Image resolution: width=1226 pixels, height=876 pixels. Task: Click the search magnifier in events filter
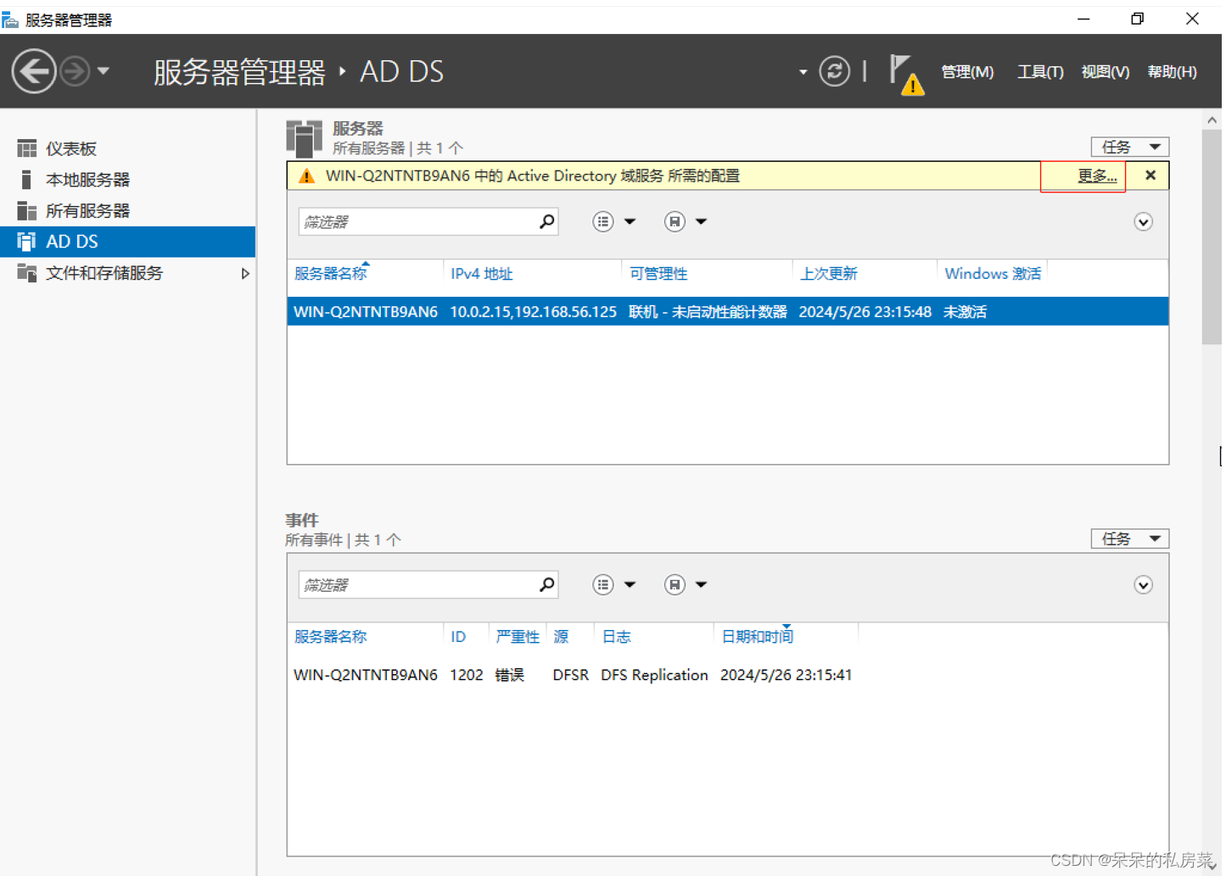547,584
